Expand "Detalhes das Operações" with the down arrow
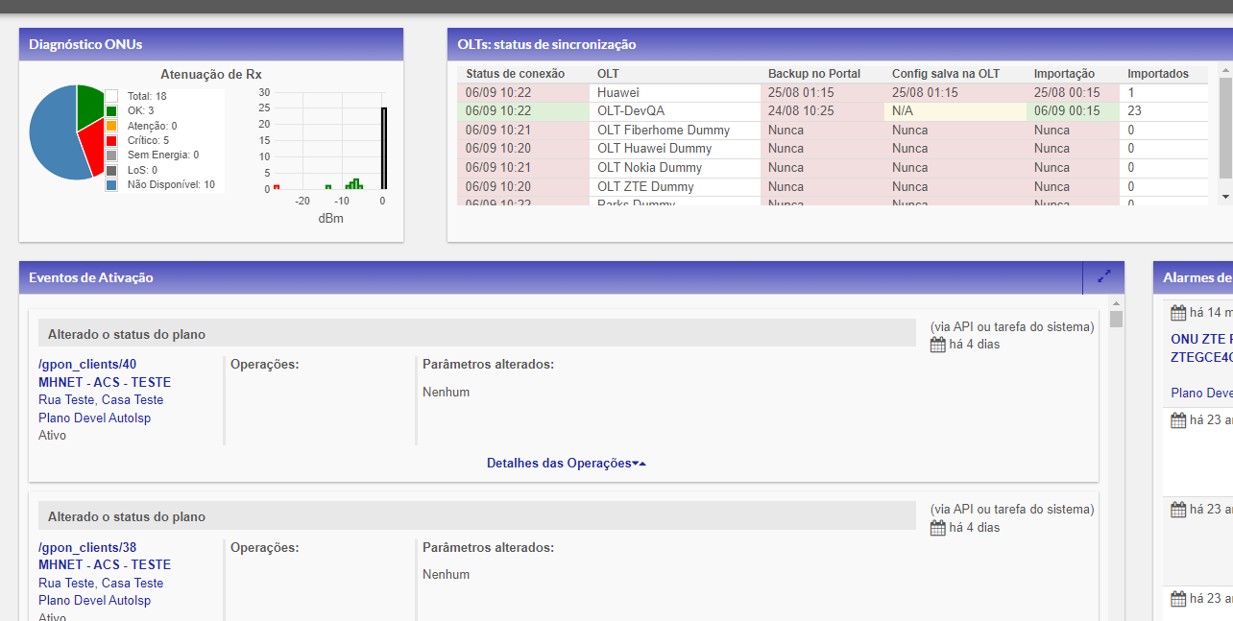This screenshot has height=621, width=1233. (635, 462)
